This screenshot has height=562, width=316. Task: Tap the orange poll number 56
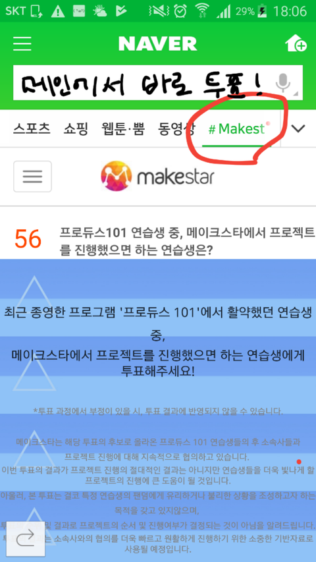click(x=28, y=239)
